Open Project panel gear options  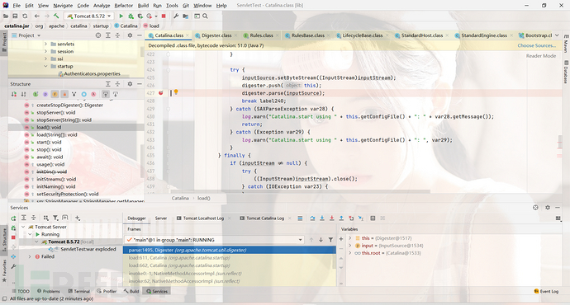pos(130,35)
